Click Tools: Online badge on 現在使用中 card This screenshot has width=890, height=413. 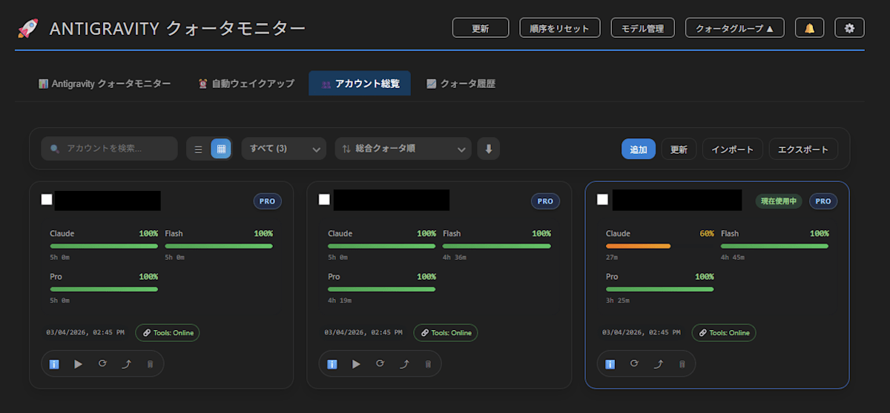tap(724, 333)
